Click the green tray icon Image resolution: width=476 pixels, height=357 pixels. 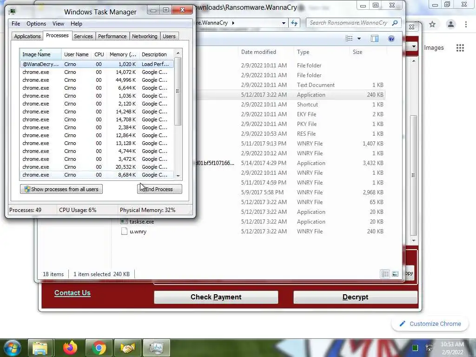pyautogui.click(x=415, y=348)
